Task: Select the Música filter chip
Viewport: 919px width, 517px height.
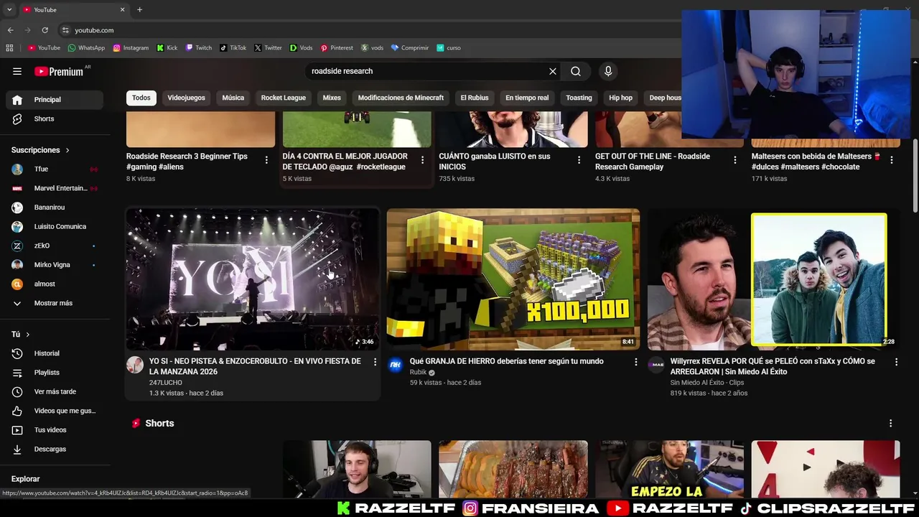Action: 233,98
